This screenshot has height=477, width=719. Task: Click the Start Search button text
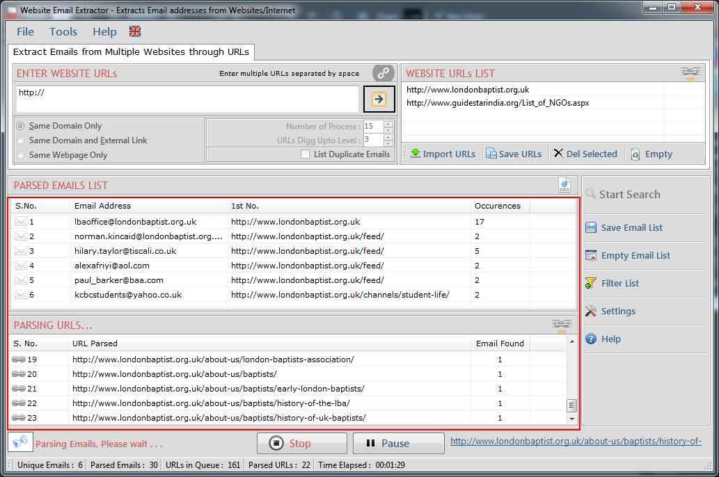tap(630, 194)
